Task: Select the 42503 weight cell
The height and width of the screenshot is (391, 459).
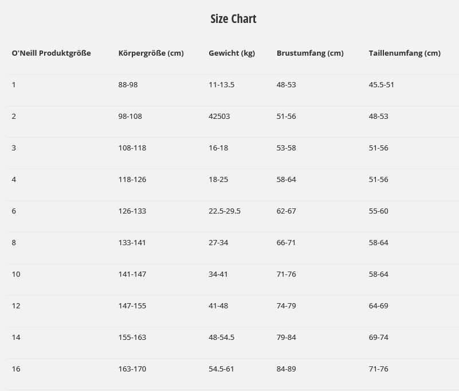Action: click(x=219, y=117)
